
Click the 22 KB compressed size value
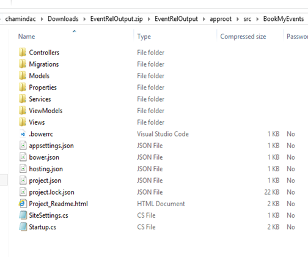[272, 192]
